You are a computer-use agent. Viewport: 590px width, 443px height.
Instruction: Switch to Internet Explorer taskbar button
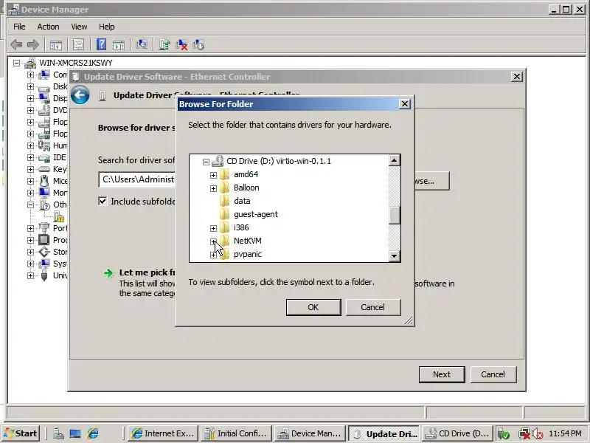pyautogui.click(x=162, y=433)
